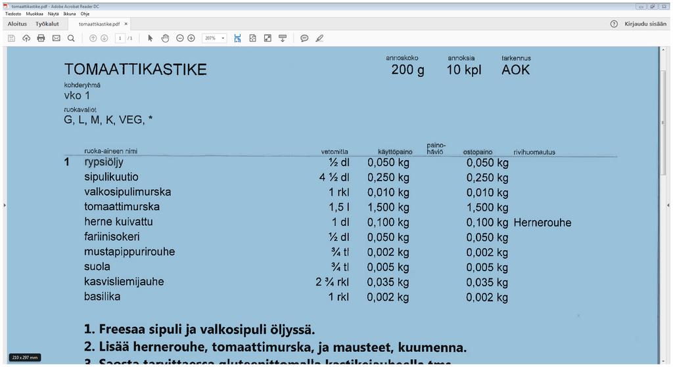Click the read mode toolbar icon

(283, 38)
